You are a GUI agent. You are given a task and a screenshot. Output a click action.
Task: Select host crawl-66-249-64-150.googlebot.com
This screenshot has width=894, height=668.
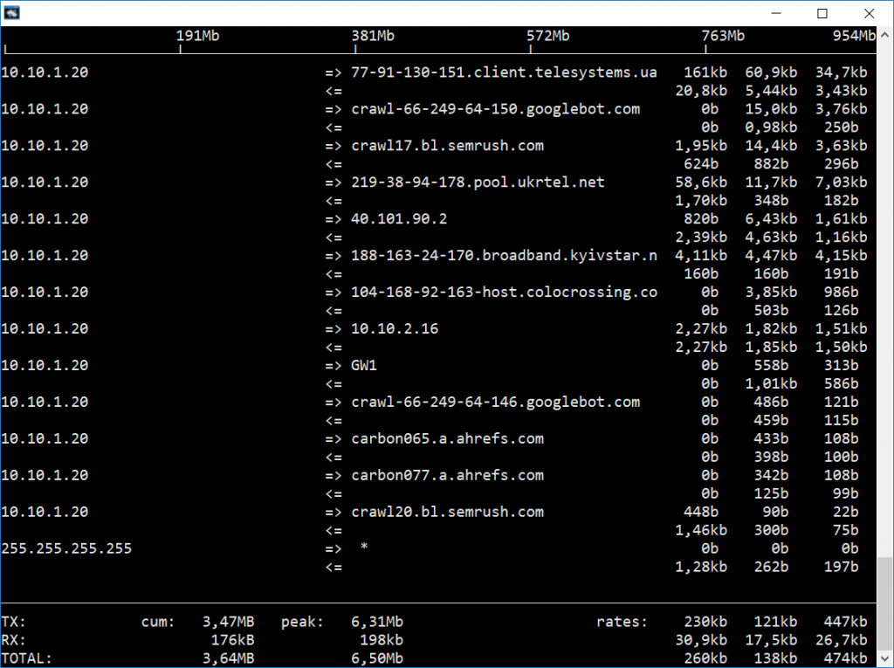pos(496,109)
